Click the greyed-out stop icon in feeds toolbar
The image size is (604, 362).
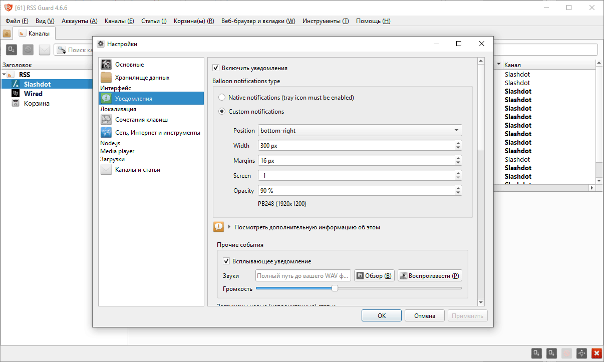[28, 50]
